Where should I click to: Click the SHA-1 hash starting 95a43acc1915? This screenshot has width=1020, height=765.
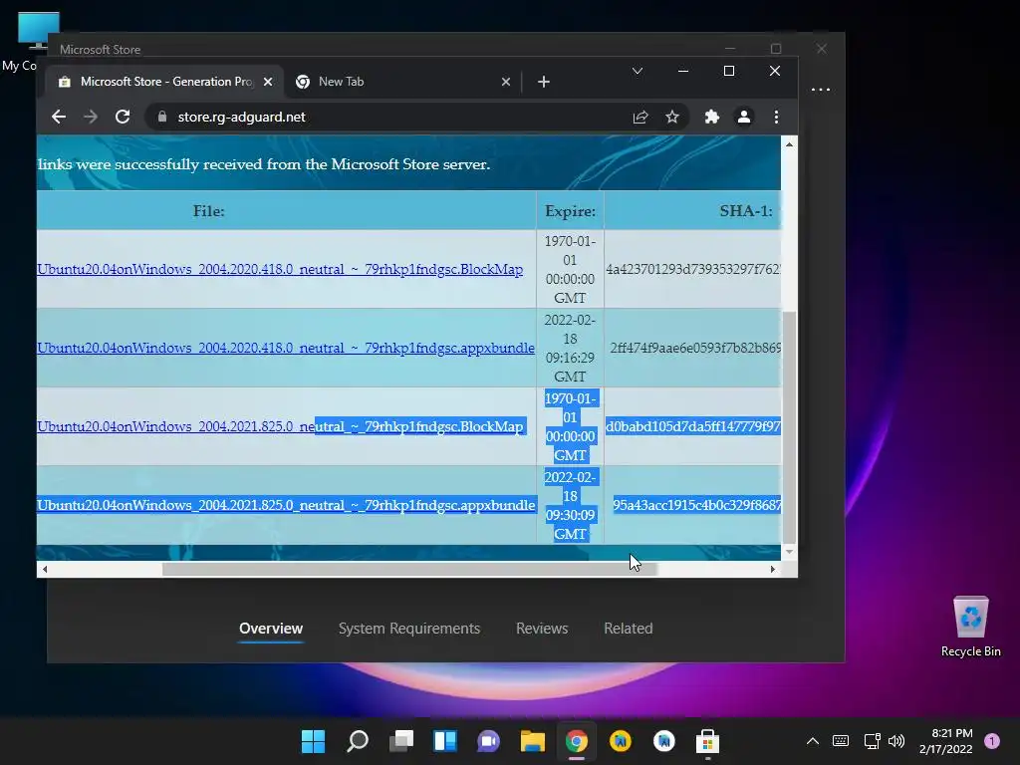(696, 505)
